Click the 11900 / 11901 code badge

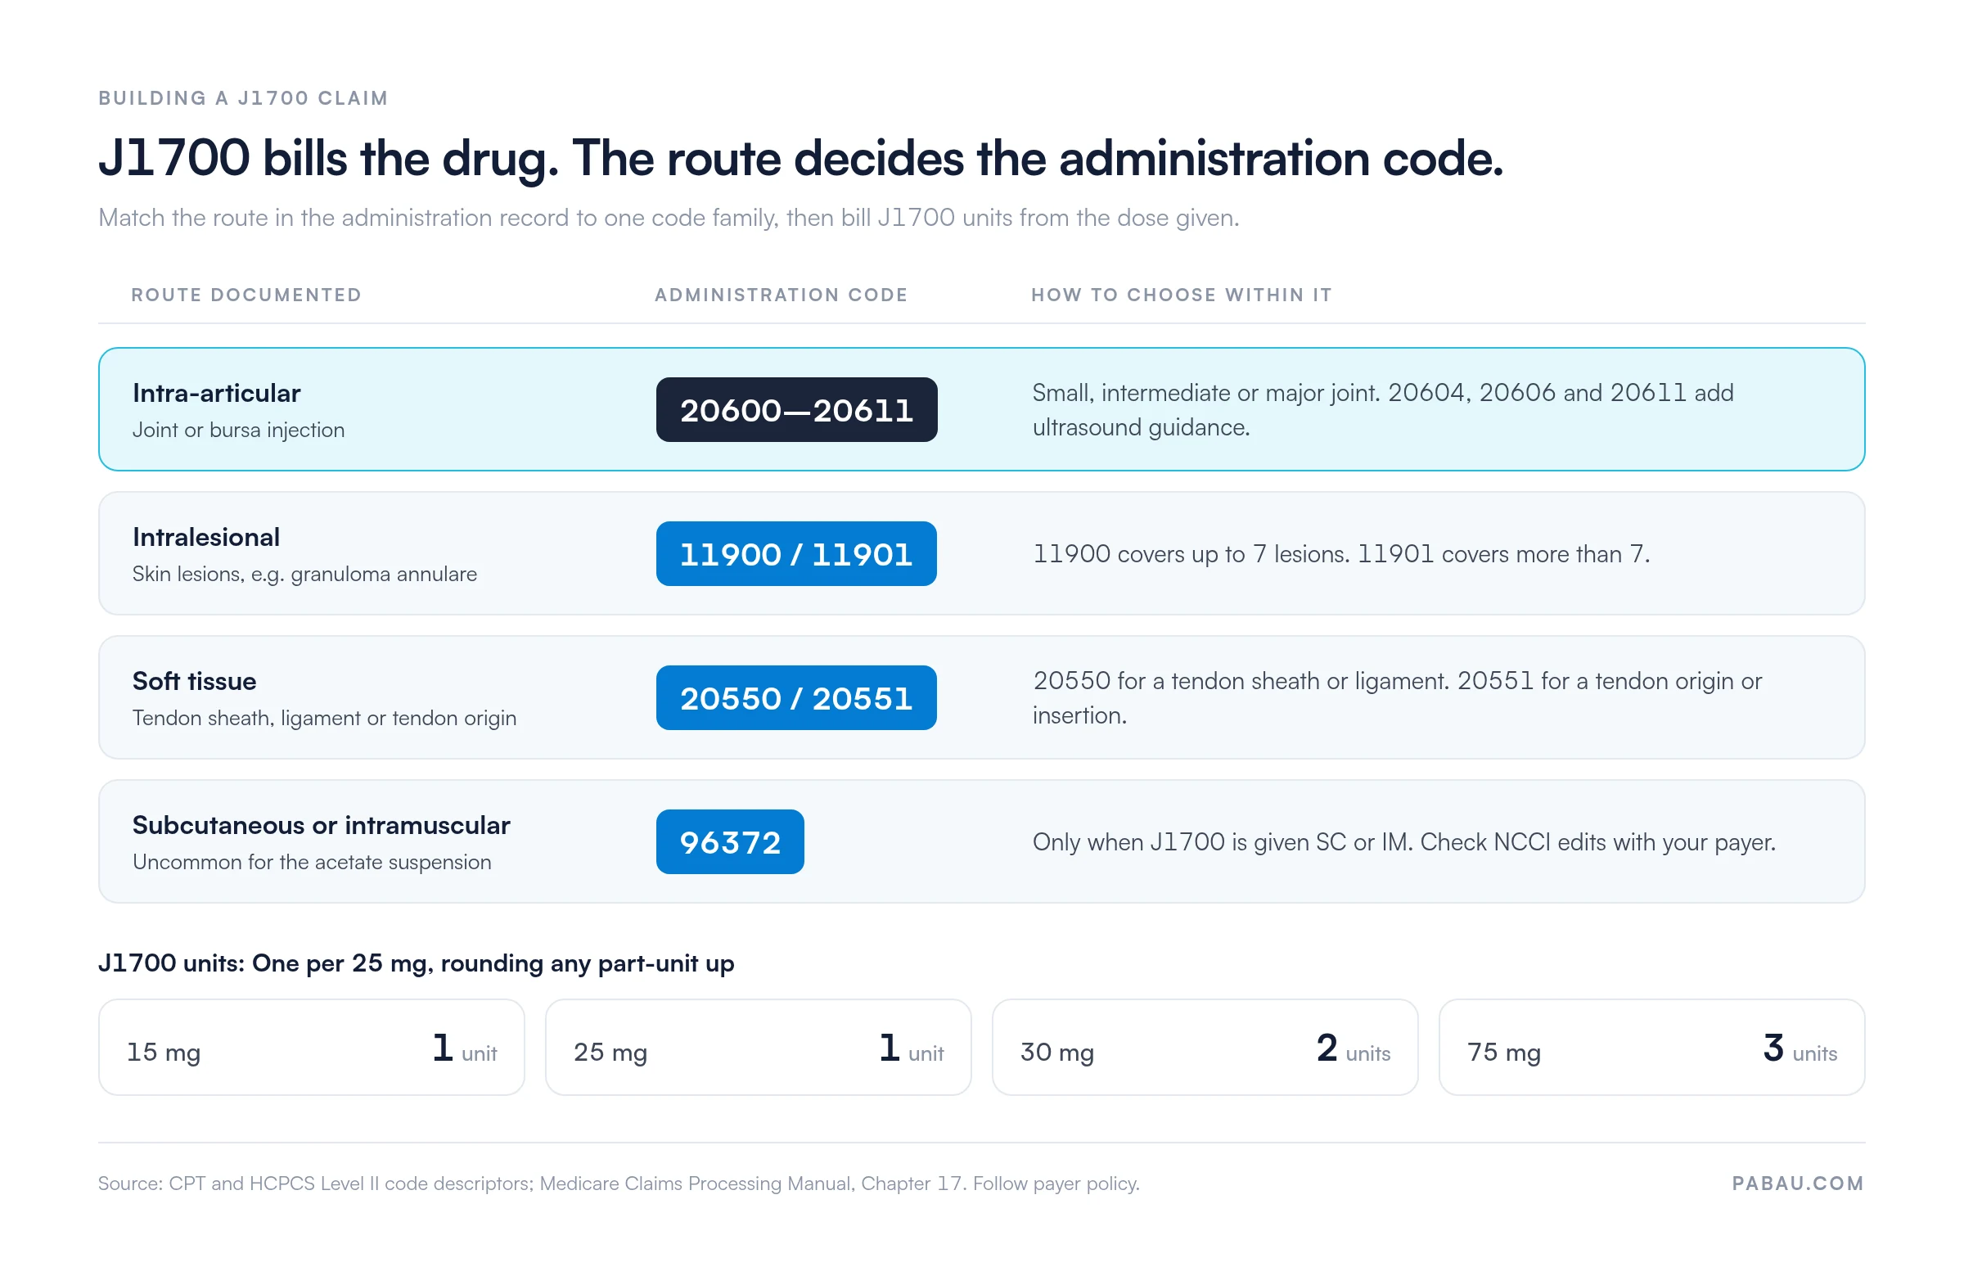[796, 553]
